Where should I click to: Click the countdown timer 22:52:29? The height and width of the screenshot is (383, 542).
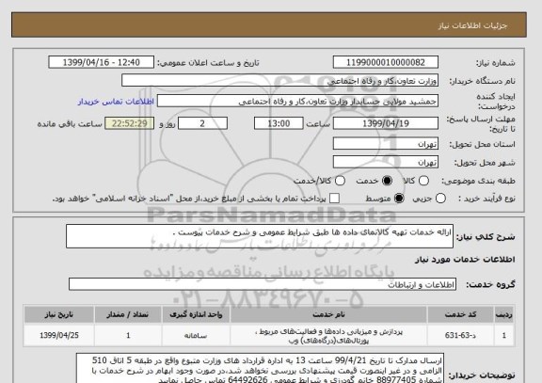(x=129, y=123)
